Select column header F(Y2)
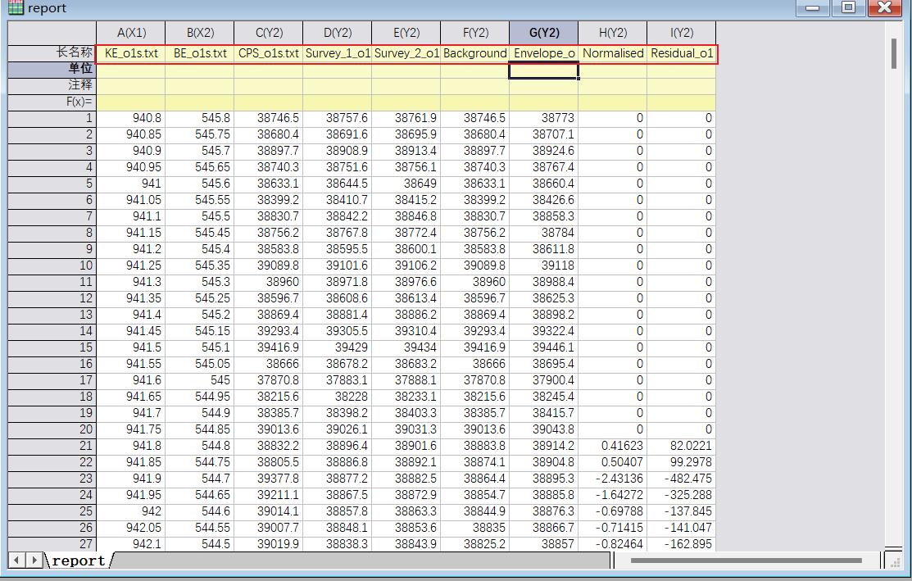 (474, 33)
